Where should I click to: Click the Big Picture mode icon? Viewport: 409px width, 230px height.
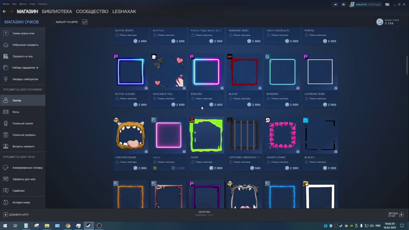pyautogui.click(x=387, y=4)
